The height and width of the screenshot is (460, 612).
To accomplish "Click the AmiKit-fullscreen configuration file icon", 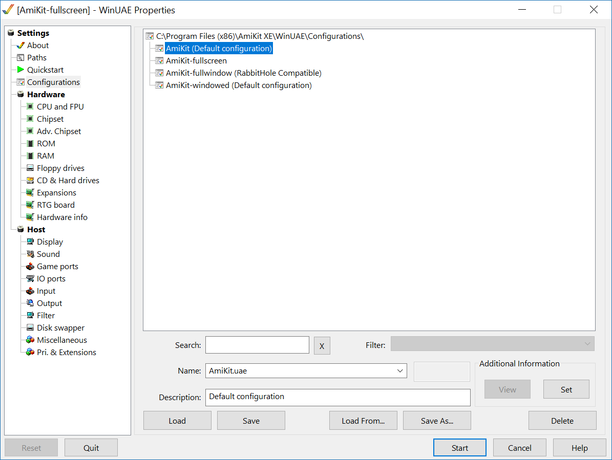I will pos(159,61).
